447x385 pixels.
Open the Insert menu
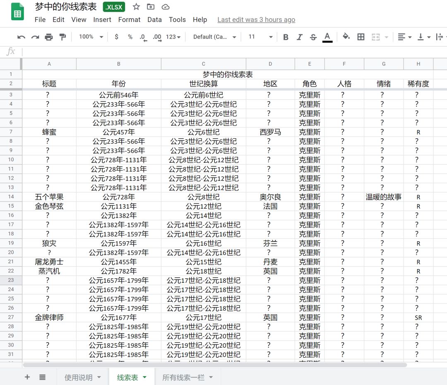point(102,20)
